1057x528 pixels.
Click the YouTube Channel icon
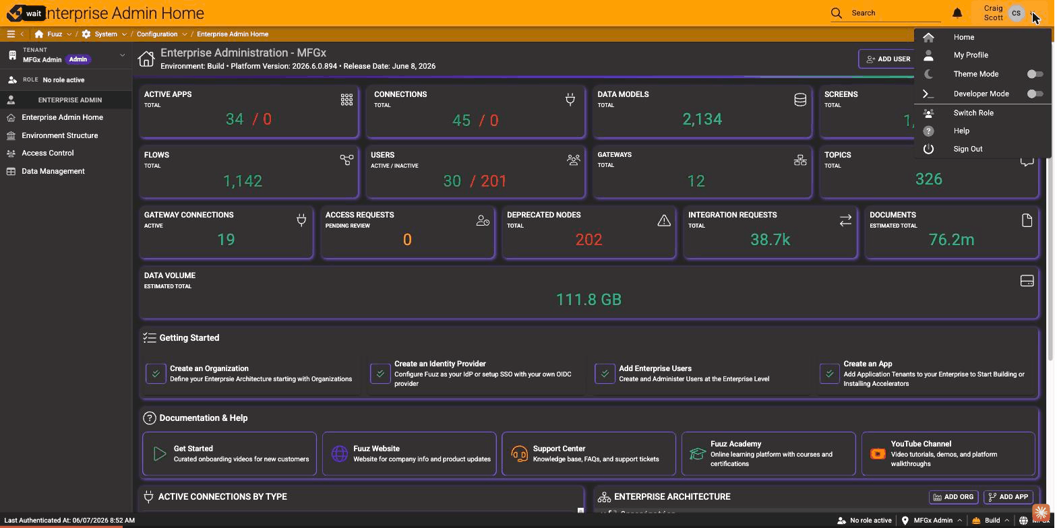(x=878, y=454)
